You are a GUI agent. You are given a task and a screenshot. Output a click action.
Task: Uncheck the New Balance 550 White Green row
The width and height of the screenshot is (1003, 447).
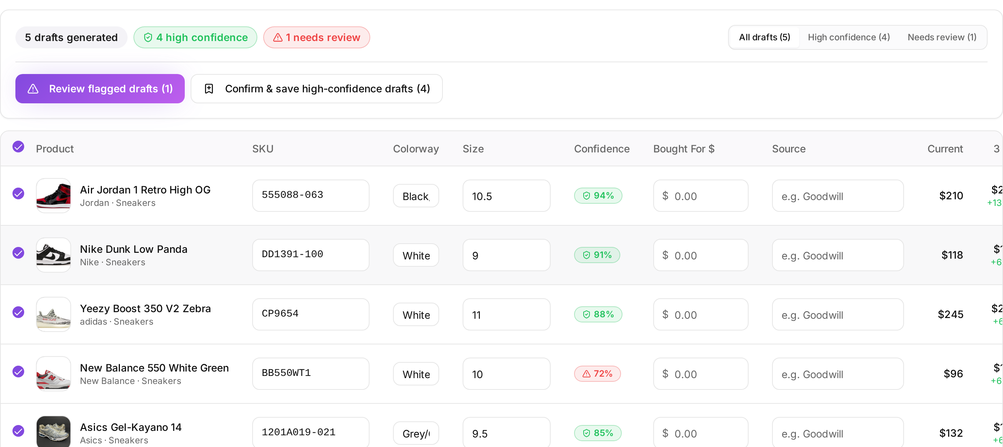(x=18, y=372)
